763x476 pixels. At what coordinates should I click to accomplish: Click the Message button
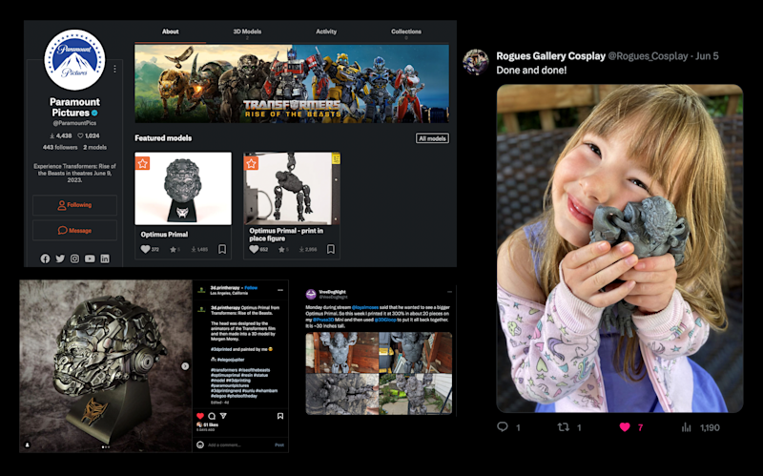pyautogui.click(x=74, y=230)
